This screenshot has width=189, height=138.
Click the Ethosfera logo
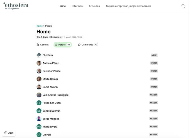pos(16,6)
